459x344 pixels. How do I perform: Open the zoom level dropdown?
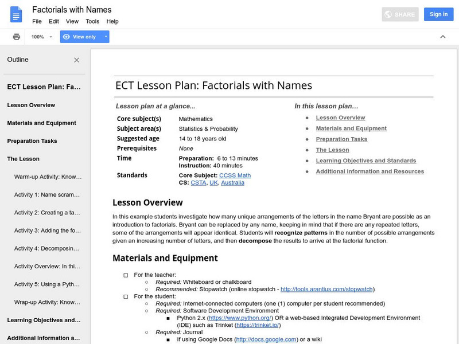(x=42, y=37)
